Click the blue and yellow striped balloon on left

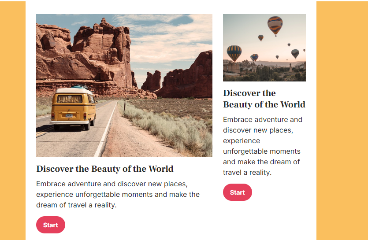(234, 53)
